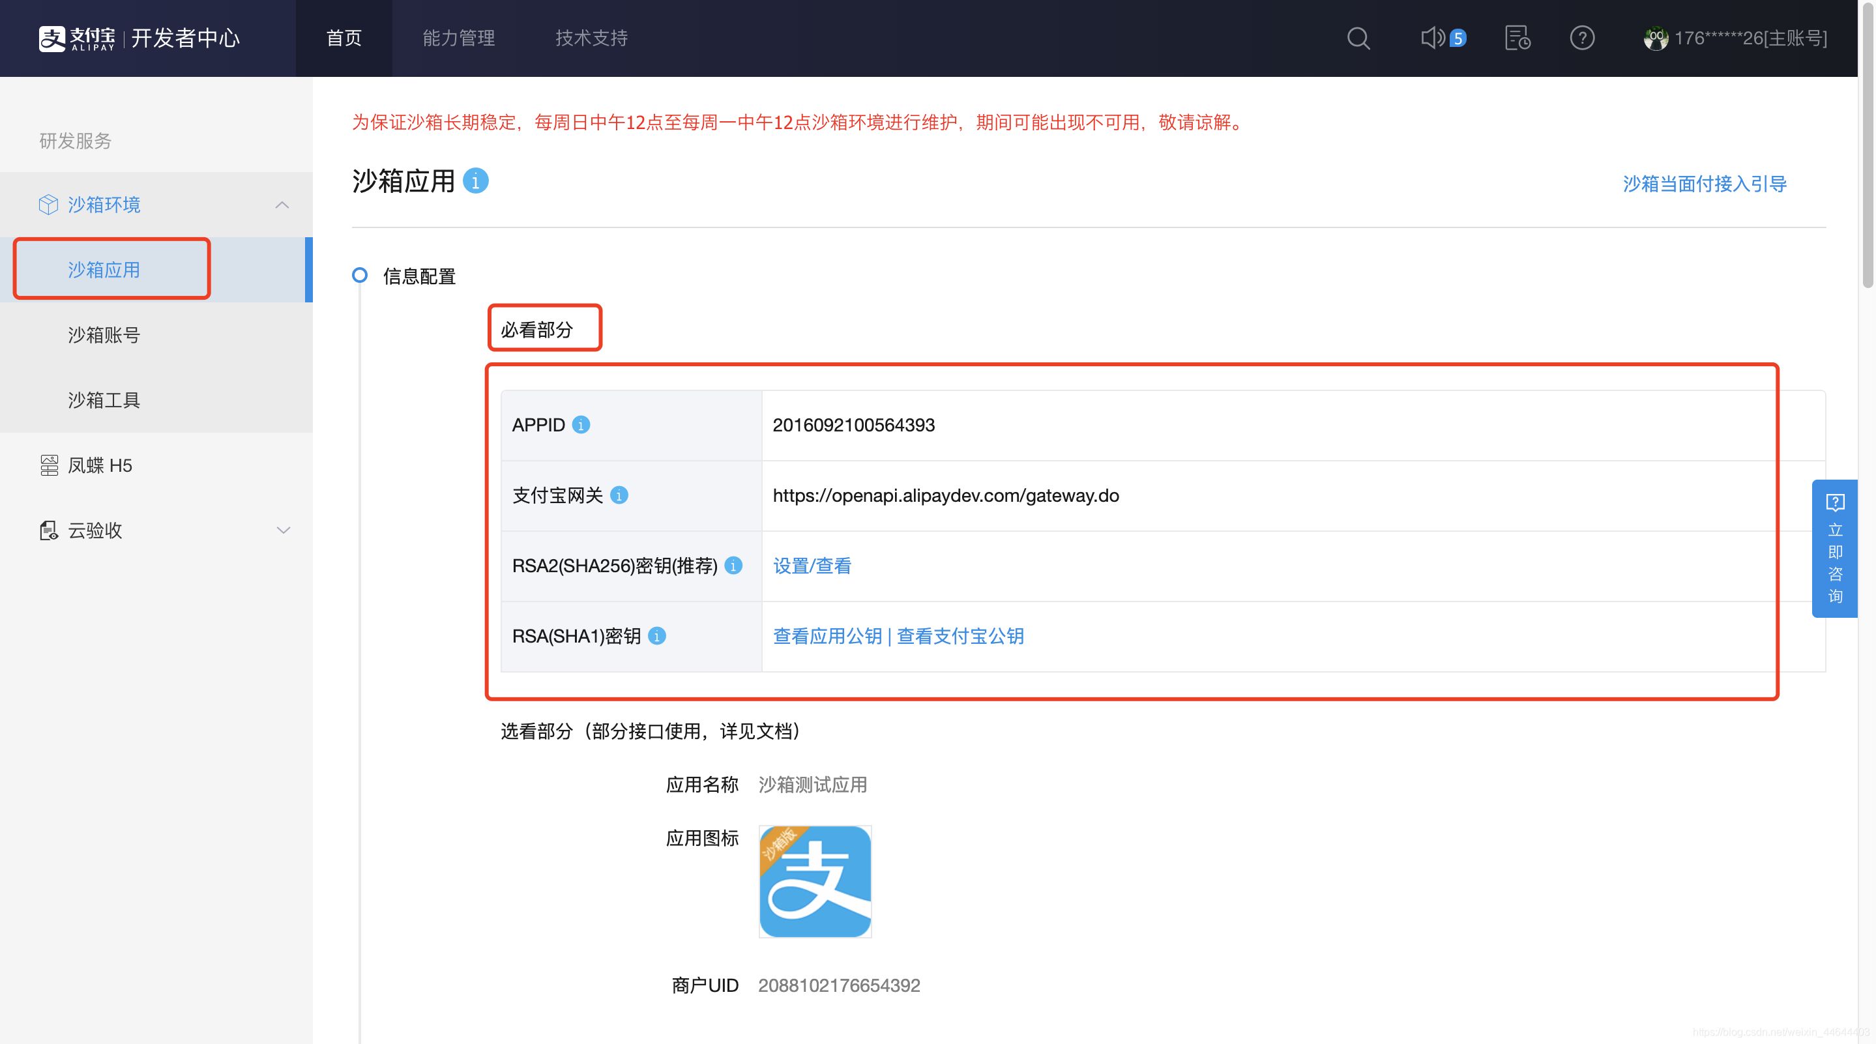This screenshot has width=1876, height=1044.
Task: Click the user avatar icon
Action: (1655, 38)
